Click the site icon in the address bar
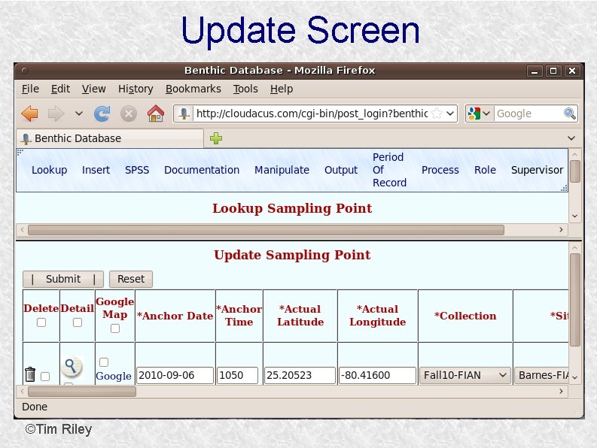This screenshot has width=597, height=448. 184,114
